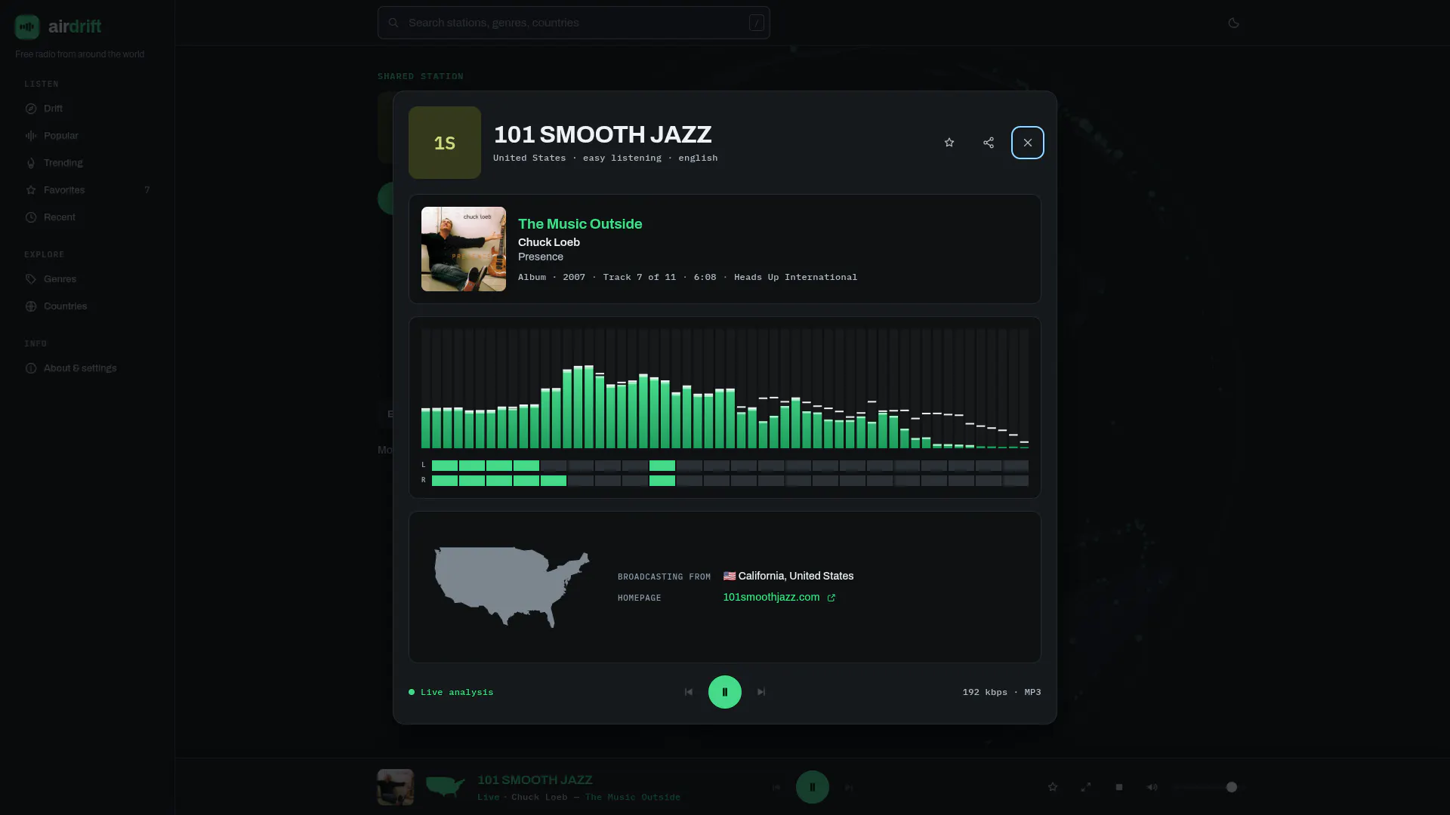Screen dimensions: 1450x815
Task: Expand the player to fullscreen
Action: [x=1086, y=787]
